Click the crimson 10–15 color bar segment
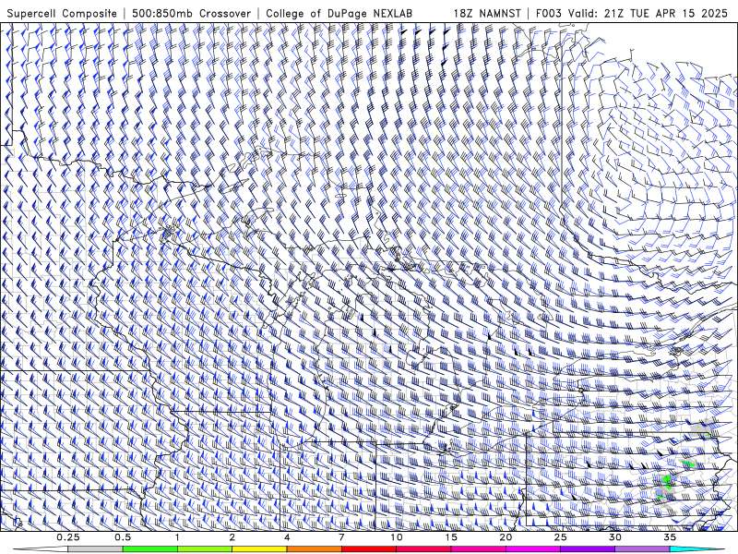Screen dimensions: 738x554 coord(423,549)
